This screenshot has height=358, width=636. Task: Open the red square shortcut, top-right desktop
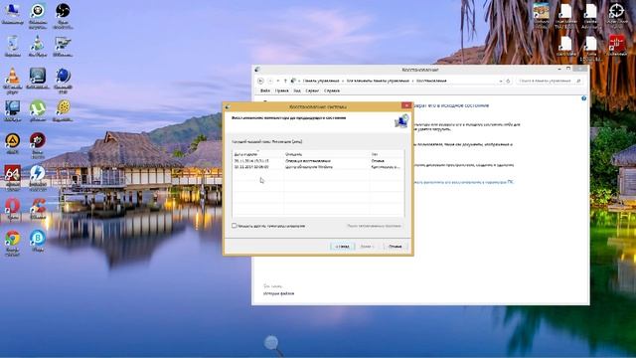616,44
